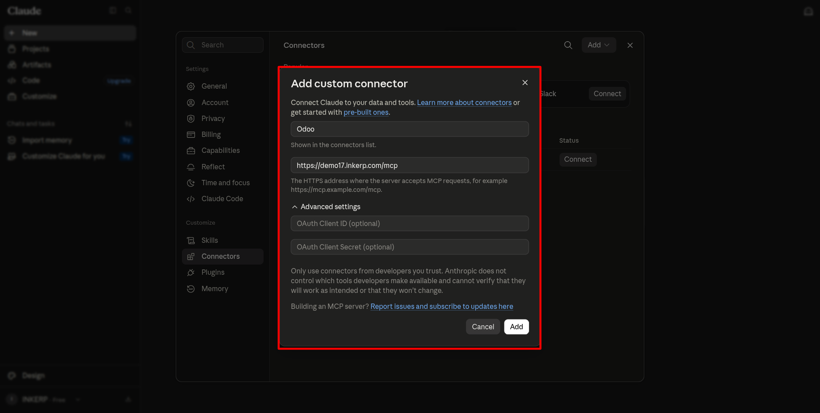This screenshot has height=413, width=820.
Task: Click the MCP server URL field
Action: (410, 165)
